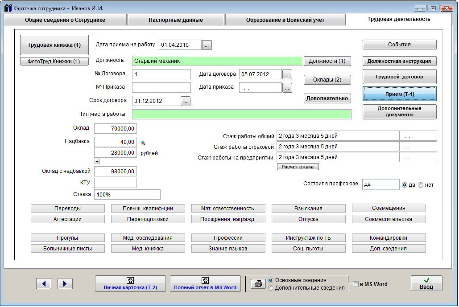459x307 pixels.
Task: Click the Расчет стажа button
Action: tap(298, 167)
